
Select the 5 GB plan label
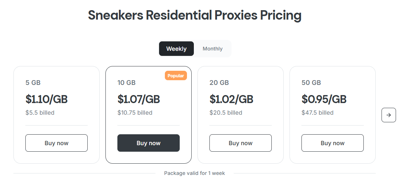tap(33, 83)
